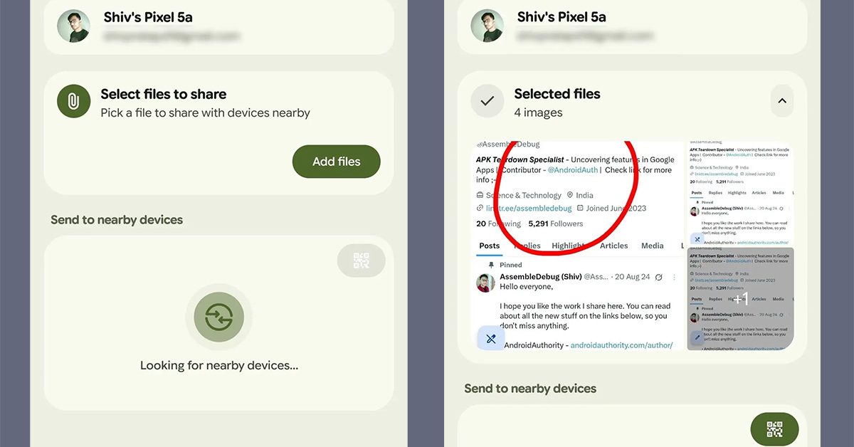Tap the +1 more images thumbnail
This screenshot has height=447, width=854.
740,299
